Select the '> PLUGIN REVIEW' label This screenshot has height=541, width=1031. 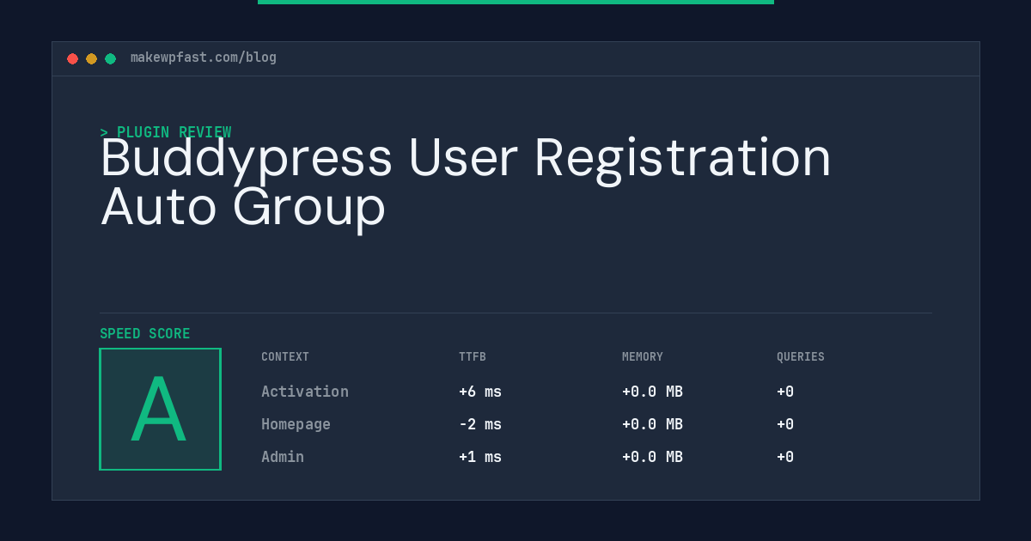click(166, 132)
